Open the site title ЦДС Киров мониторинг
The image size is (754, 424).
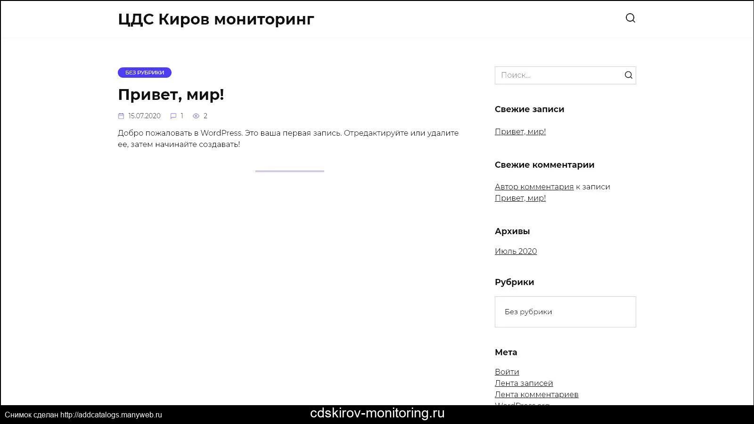pyautogui.click(x=216, y=19)
